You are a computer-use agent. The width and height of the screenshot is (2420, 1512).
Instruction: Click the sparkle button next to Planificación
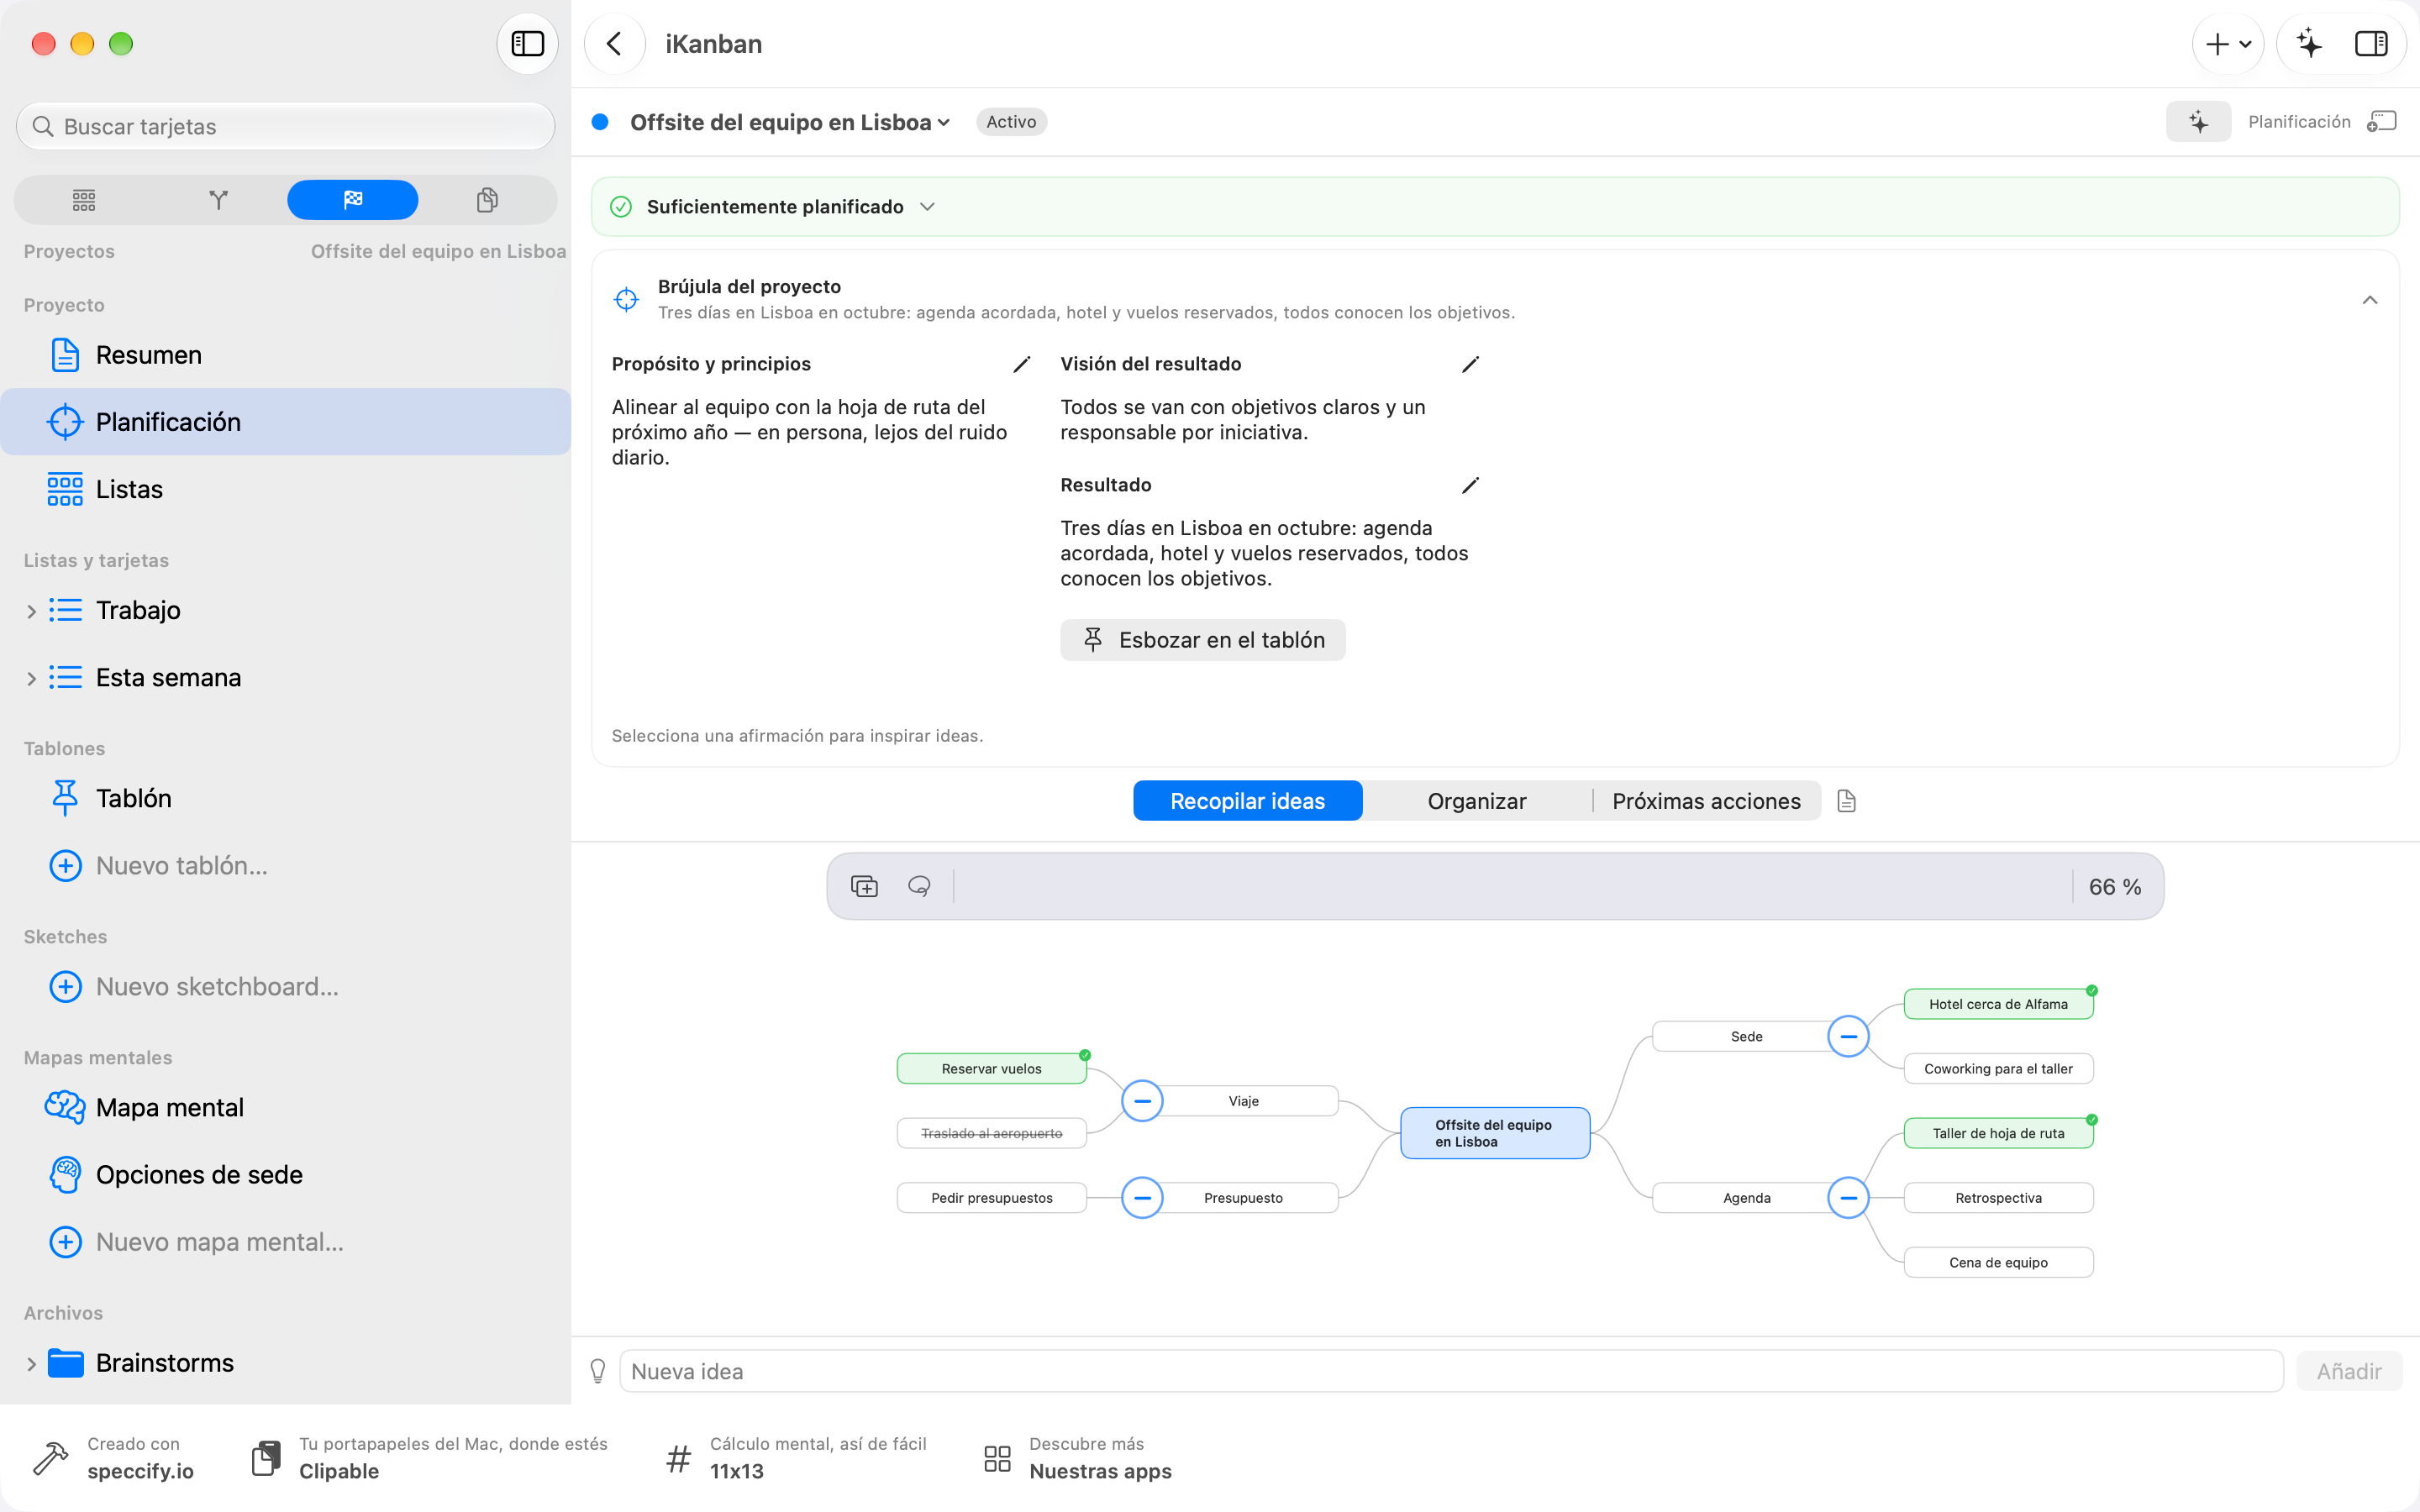tap(2198, 122)
